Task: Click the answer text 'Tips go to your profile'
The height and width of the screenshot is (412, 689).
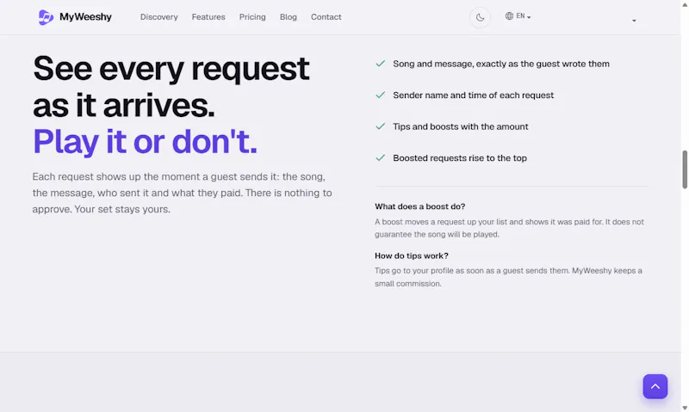Action: point(508,277)
